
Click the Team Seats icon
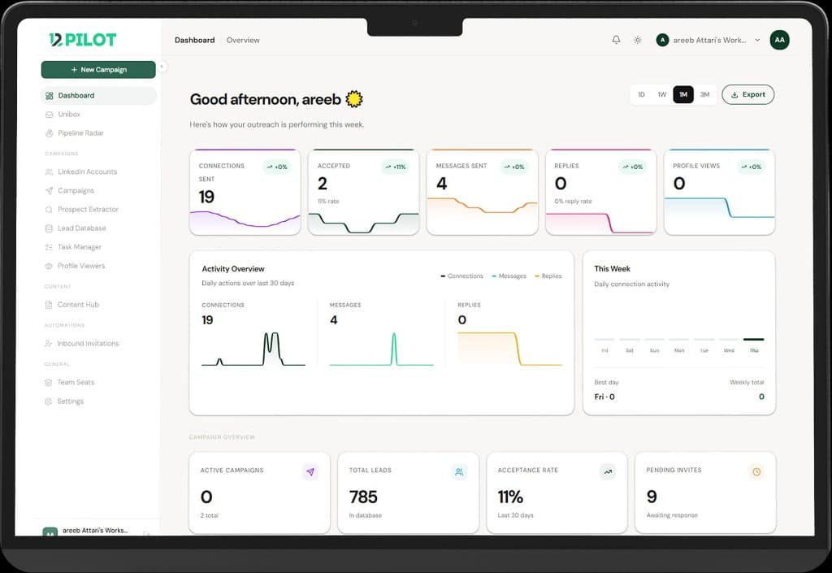click(48, 383)
